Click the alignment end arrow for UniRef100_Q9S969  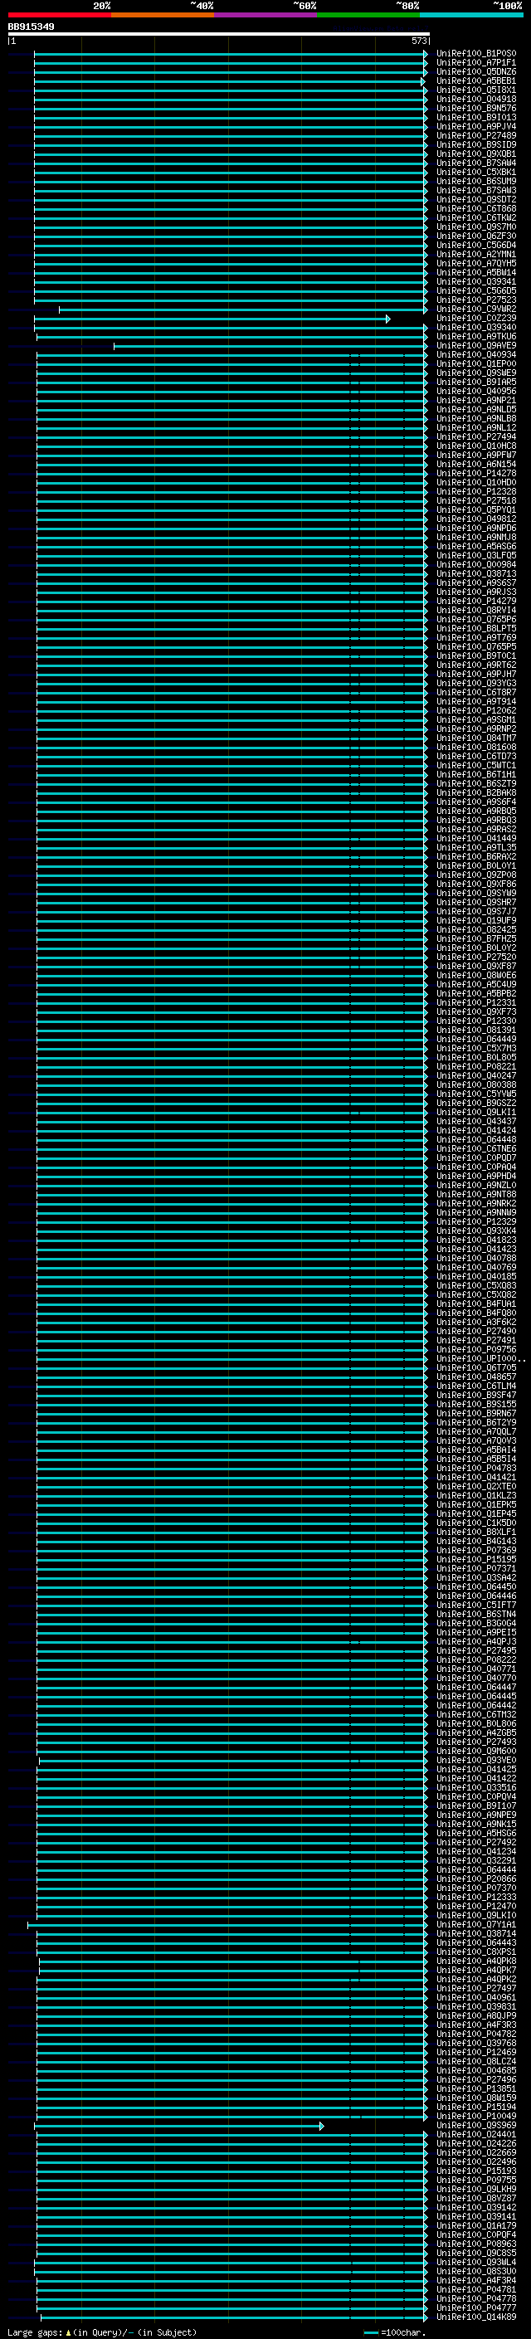tap(321, 2126)
